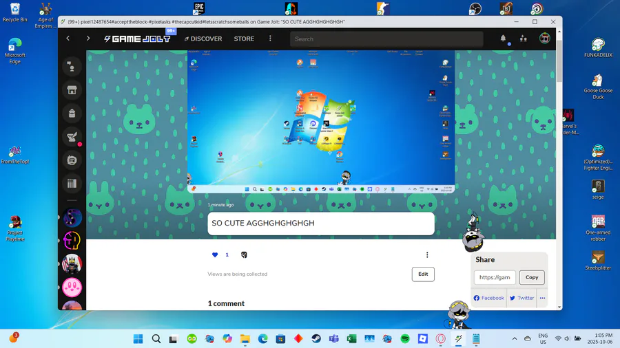Open the pink round character community avatar
The height and width of the screenshot is (348, 620).
point(72,287)
